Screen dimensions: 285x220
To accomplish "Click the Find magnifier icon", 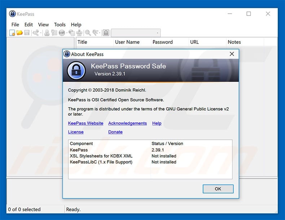I will point(88,33).
